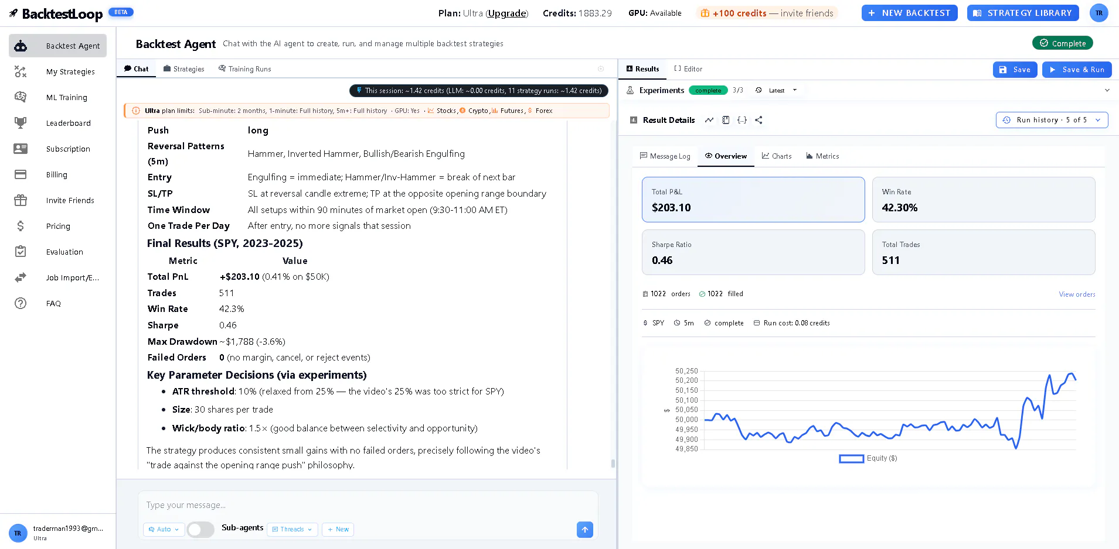Select the Total P&L card
The height and width of the screenshot is (549, 1119).
(753, 200)
